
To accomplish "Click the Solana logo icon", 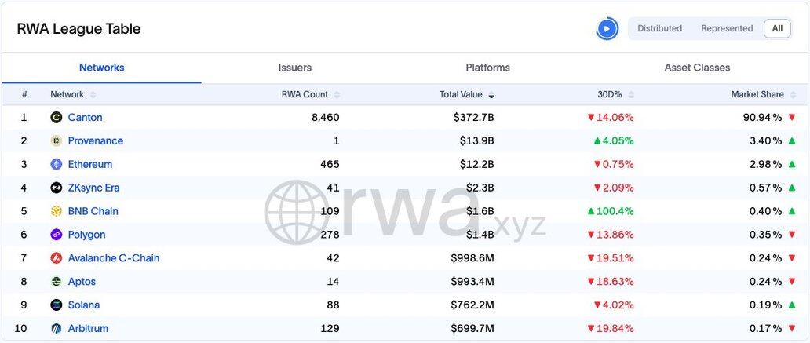I will (56, 305).
